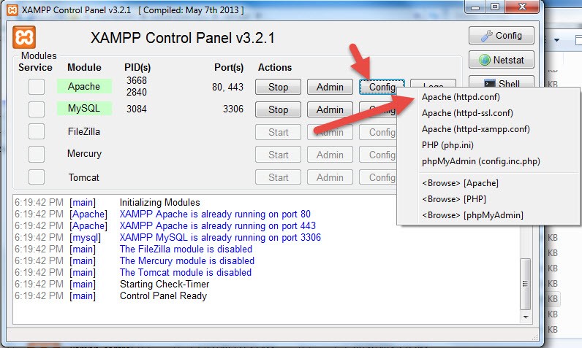Open the Shell terminal button
The image size is (582, 348).
click(501, 84)
